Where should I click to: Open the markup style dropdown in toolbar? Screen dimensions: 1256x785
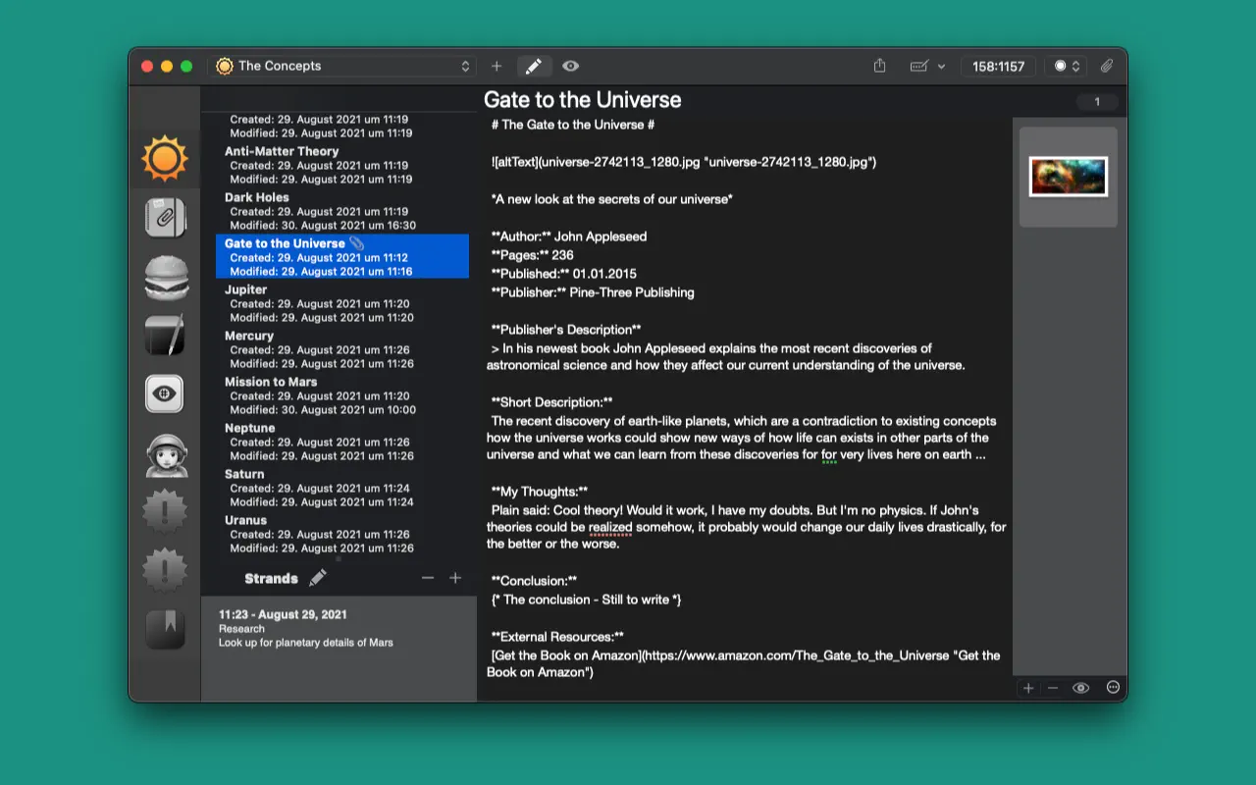pos(926,66)
